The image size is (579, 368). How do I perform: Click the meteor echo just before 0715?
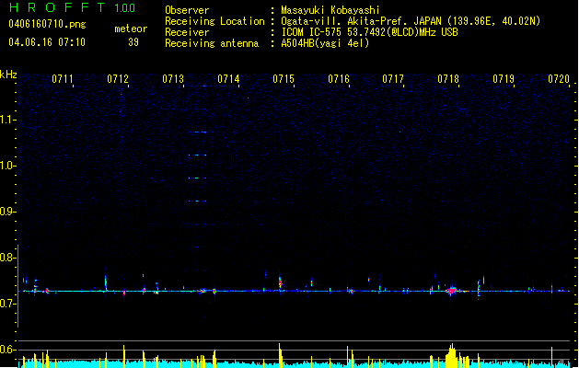point(280,282)
